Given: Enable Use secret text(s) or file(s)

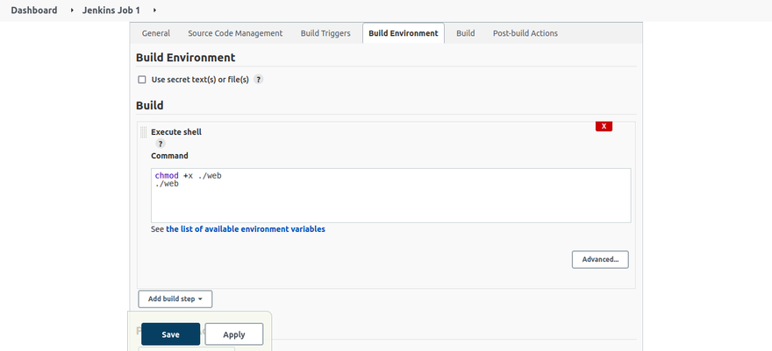Looking at the screenshot, I should click(x=142, y=80).
